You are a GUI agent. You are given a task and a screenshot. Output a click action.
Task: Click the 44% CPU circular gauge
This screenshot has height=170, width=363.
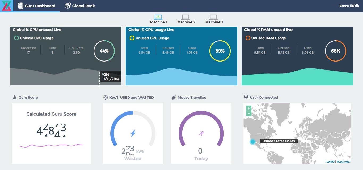click(x=104, y=51)
